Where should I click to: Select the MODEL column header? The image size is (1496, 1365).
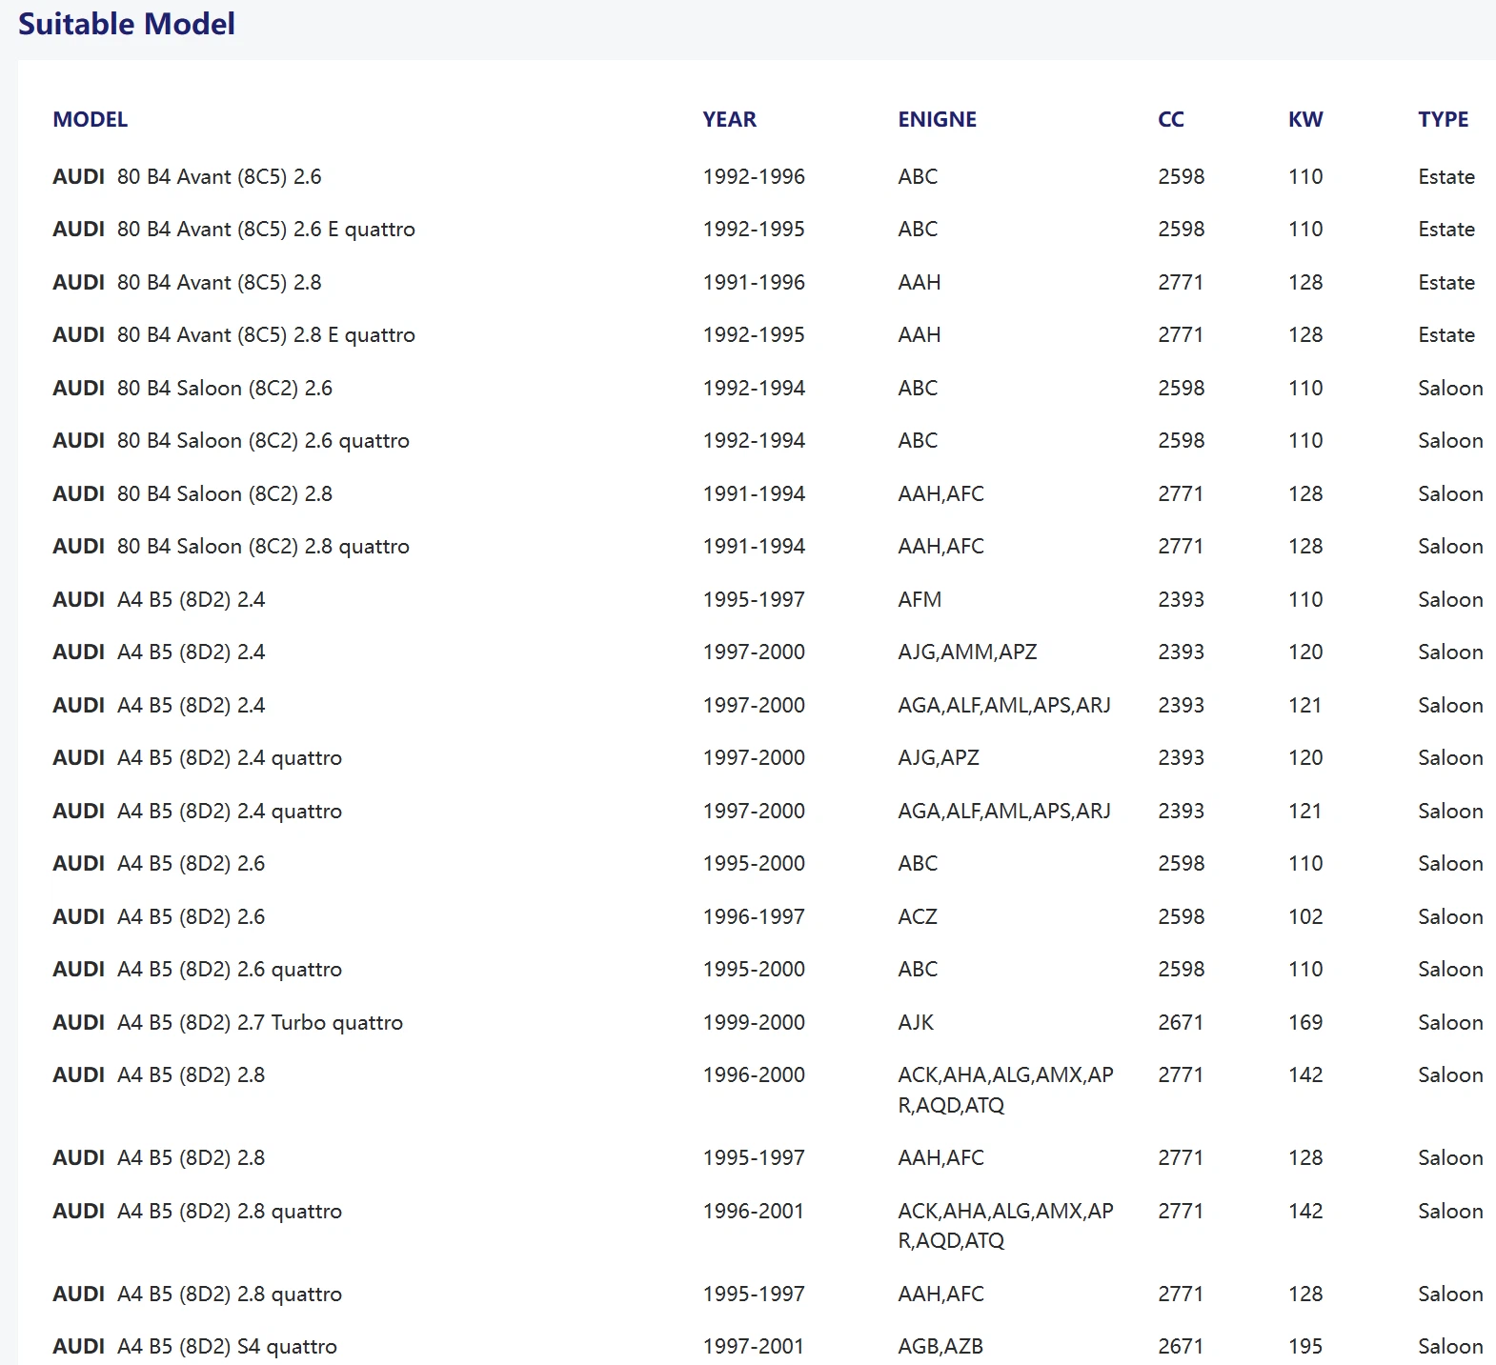91,120
